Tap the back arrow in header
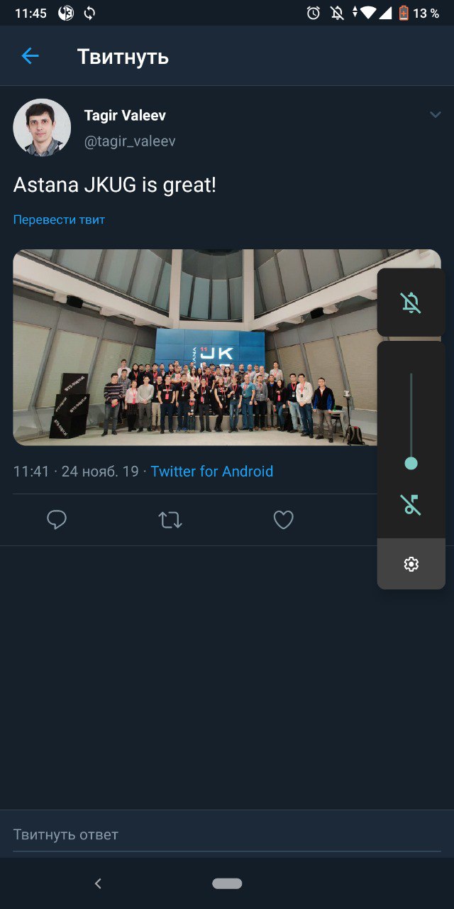The width and height of the screenshot is (454, 909). coord(30,56)
